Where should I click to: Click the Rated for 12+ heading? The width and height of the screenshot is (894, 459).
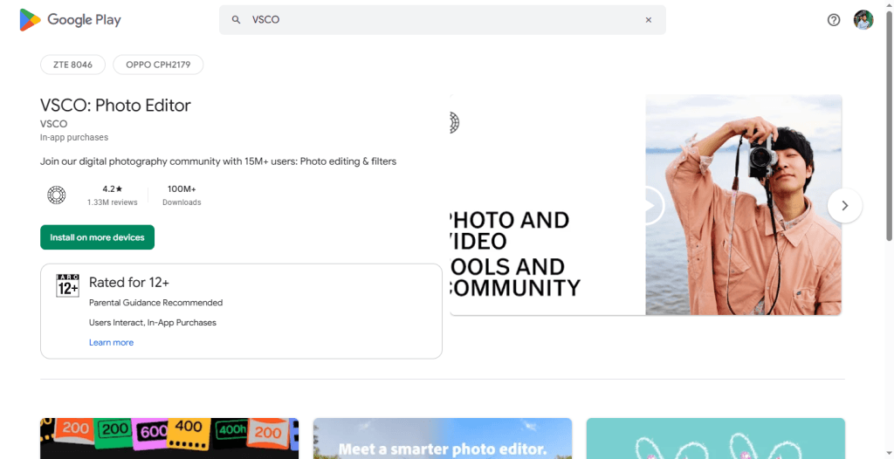pos(129,283)
